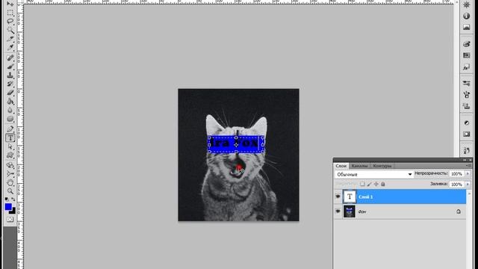Open the Color panel icon

coord(466,44)
